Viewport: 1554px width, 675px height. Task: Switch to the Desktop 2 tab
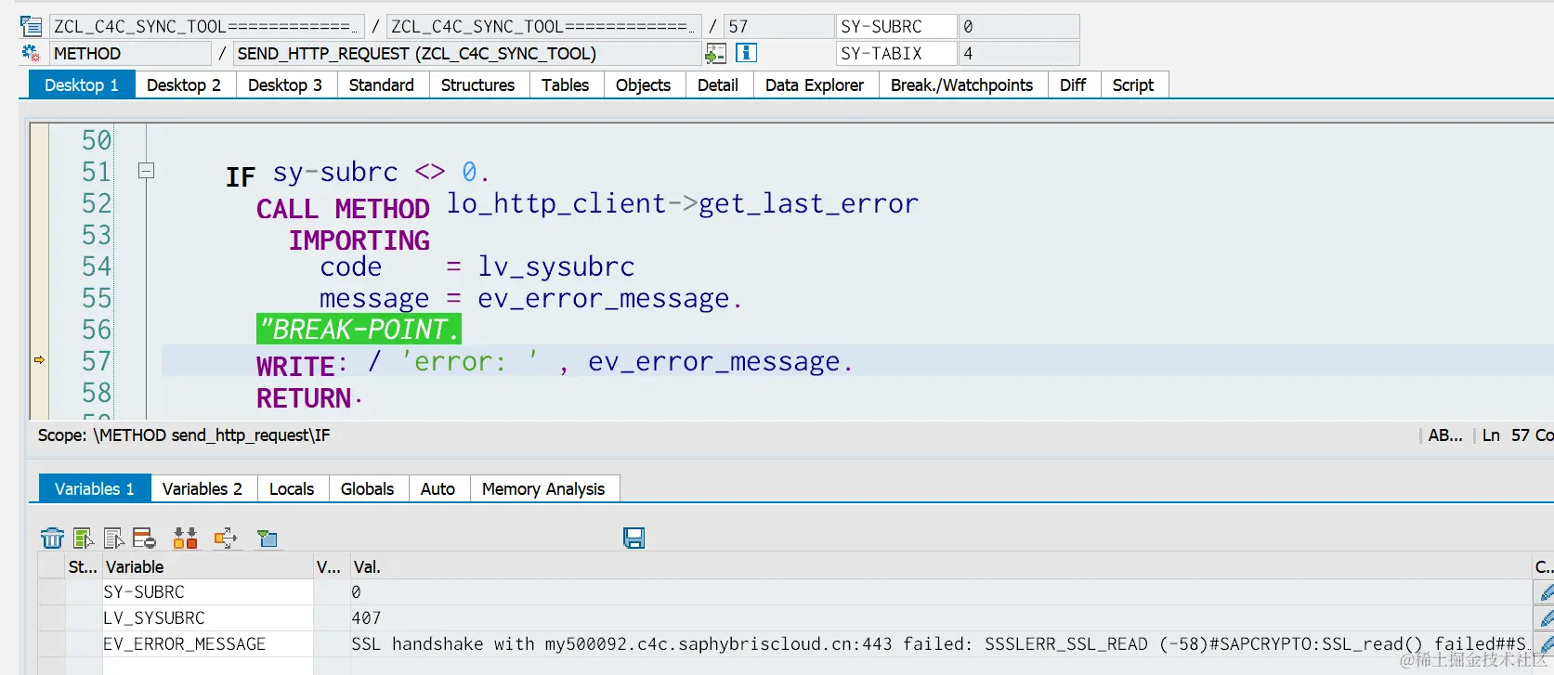pos(184,84)
